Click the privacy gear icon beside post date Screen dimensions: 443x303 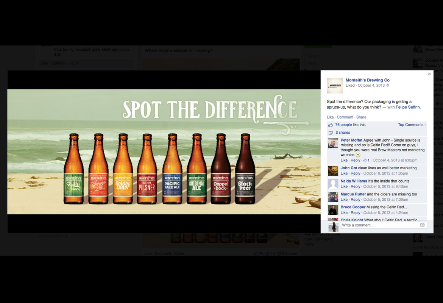click(x=387, y=86)
